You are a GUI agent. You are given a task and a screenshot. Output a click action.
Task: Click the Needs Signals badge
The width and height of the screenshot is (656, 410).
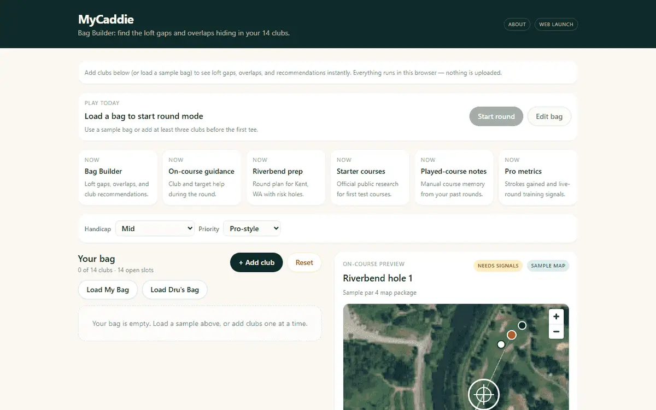click(x=498, y=266)
